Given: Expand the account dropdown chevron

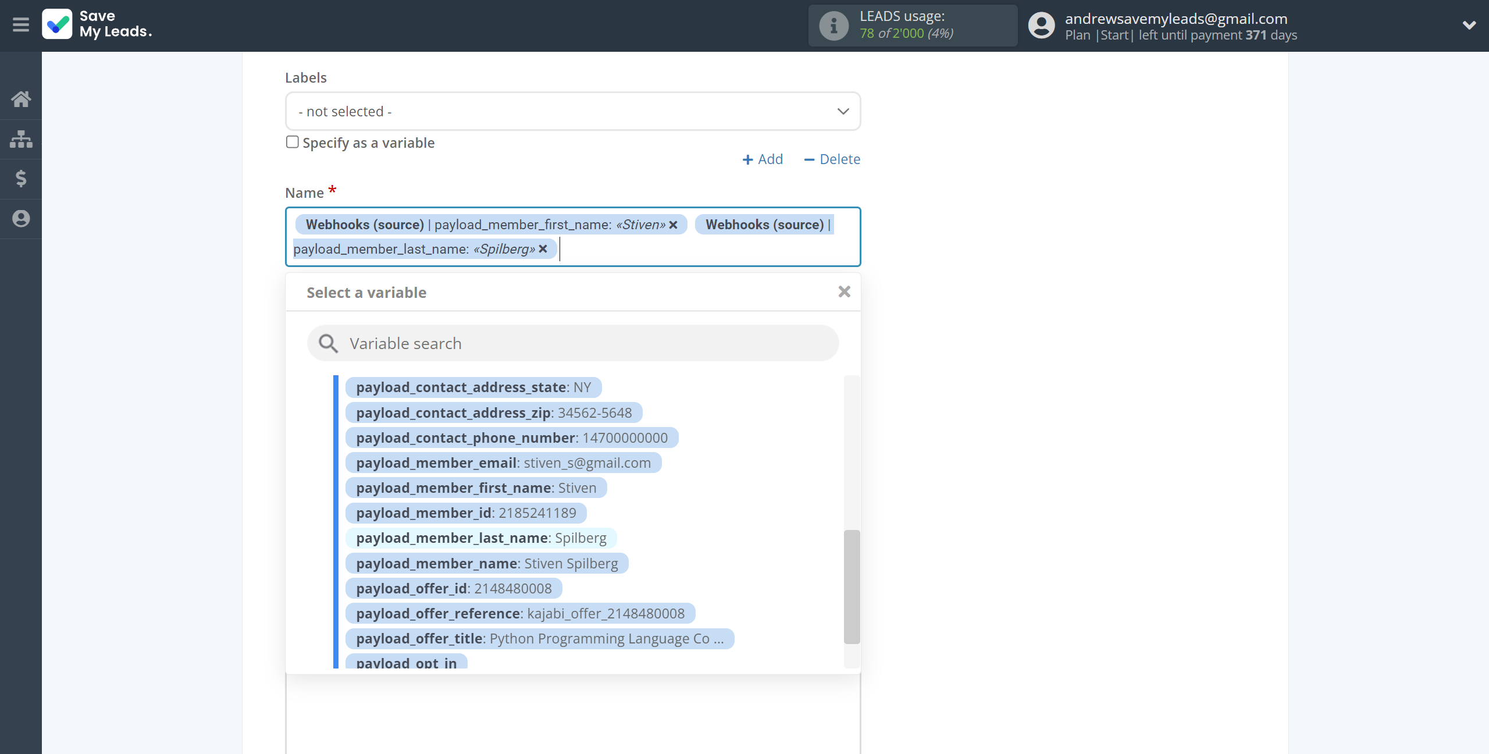Looking at the screenshot, I should (x=1469, y=25).
